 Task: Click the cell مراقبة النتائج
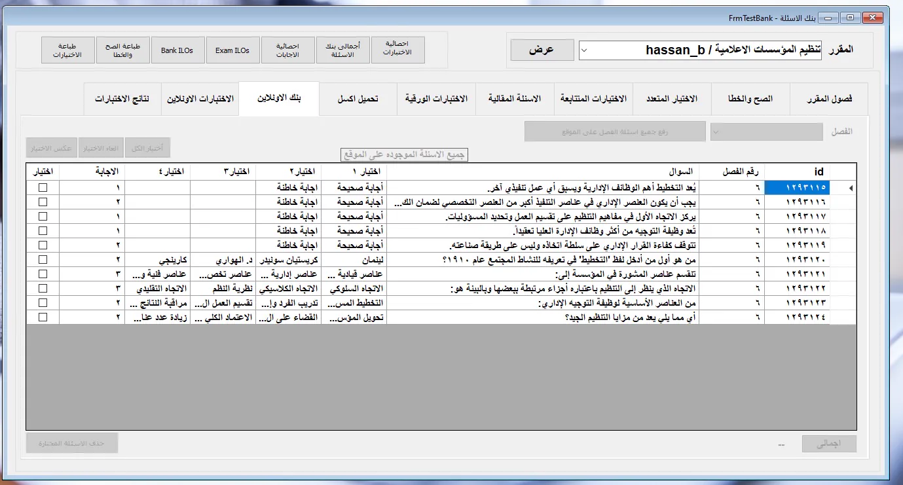tap(157, 303)
